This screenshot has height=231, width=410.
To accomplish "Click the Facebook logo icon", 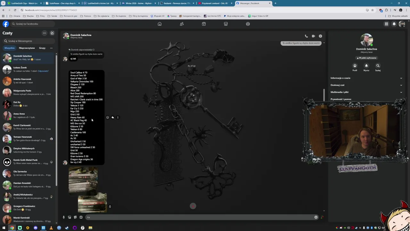I will pyautogui.click(x=6, y=24).
